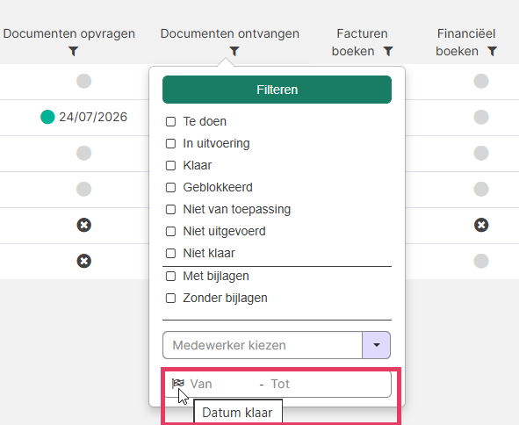Image resolution: width=519 pixels, height=425 pixels.
Task: Expand the Medewerker kiezen dropdown arrow
Action: click(377, 345)
